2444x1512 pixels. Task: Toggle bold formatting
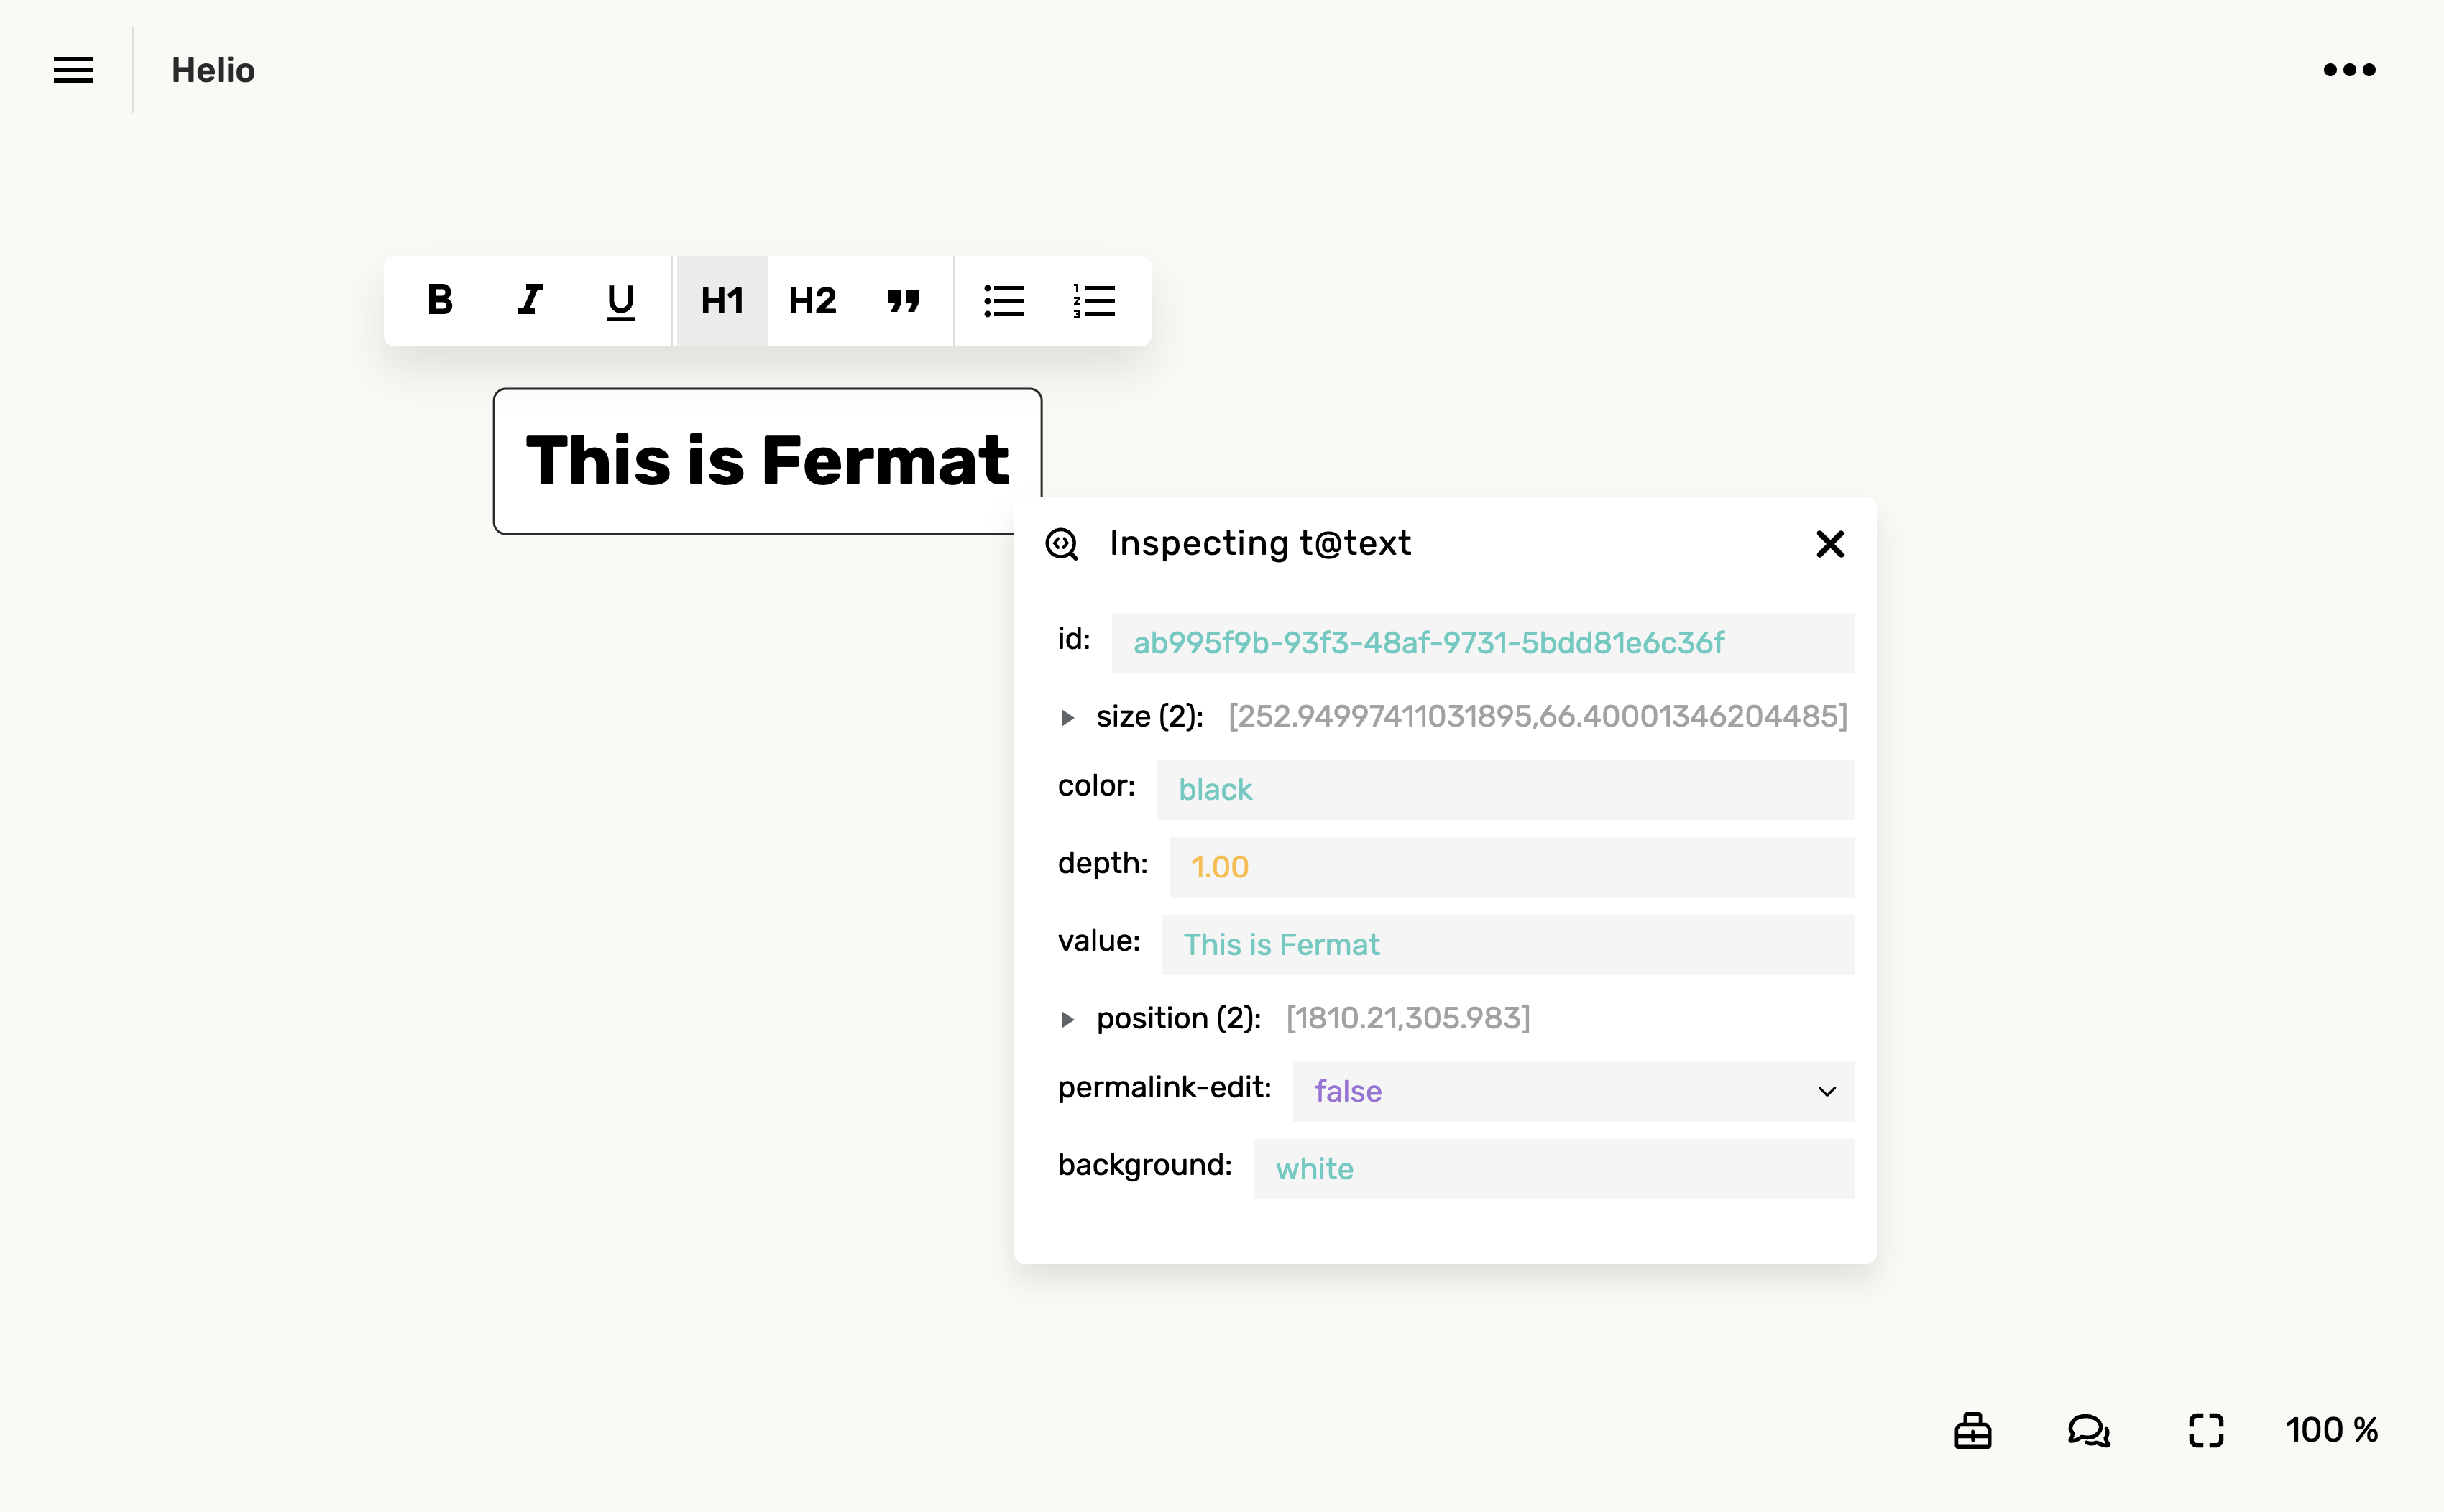440,300
